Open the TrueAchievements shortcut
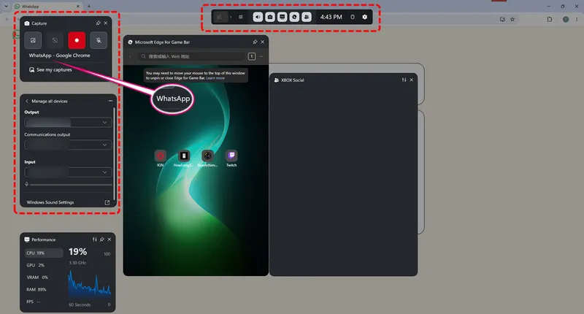584x314 pixels. tap(207, 158)
